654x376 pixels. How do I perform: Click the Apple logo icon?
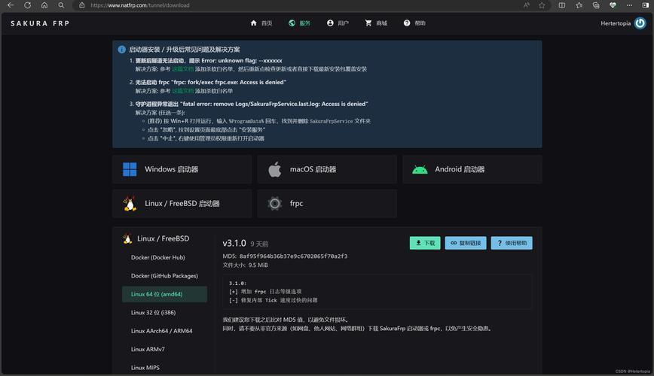(275, 169)
